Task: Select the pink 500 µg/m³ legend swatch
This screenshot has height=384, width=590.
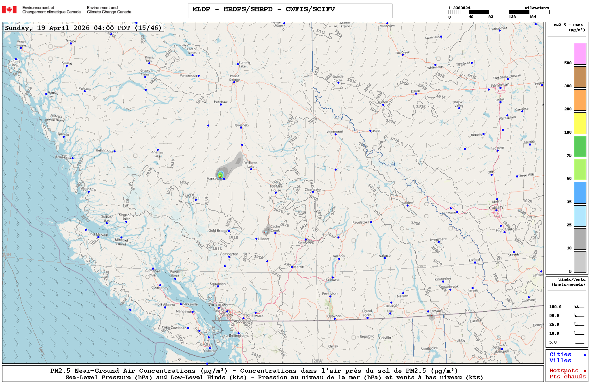Action: [x=580, y=54]
